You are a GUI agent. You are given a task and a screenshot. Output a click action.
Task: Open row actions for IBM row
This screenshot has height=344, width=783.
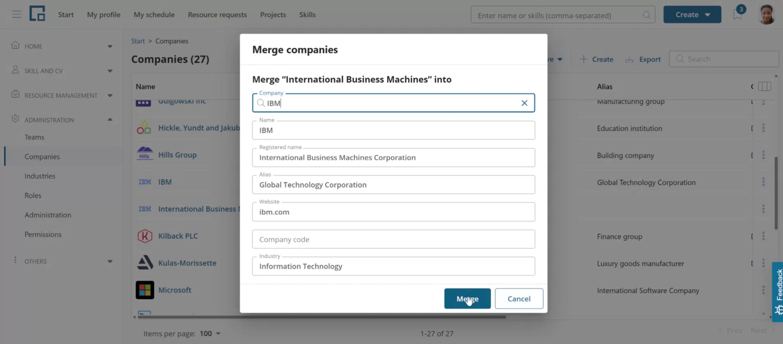(x=763, y=182)
